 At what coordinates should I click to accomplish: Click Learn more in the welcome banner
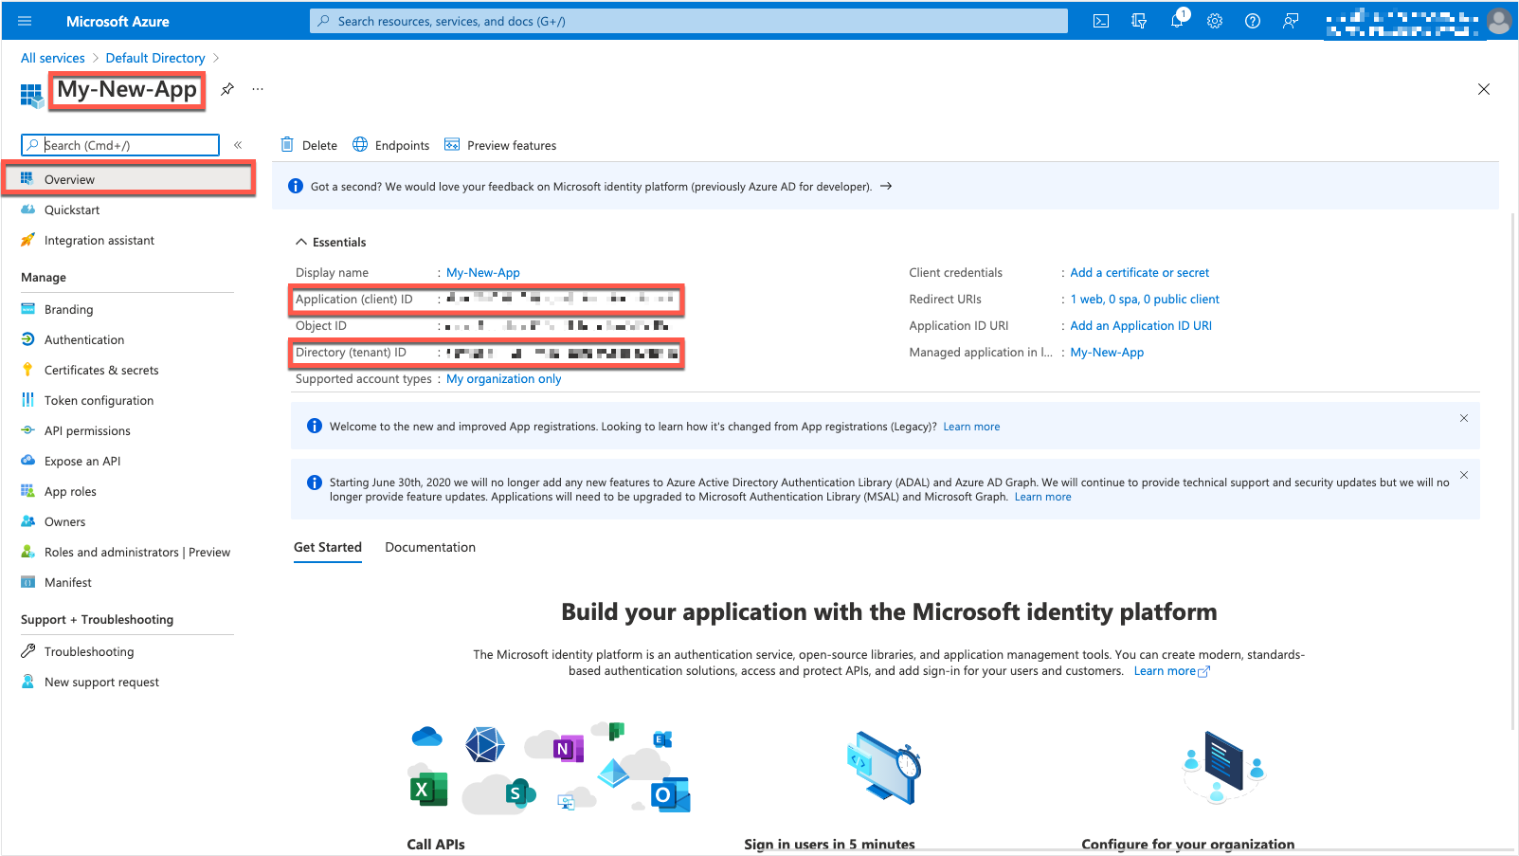[x=971, y=427]
